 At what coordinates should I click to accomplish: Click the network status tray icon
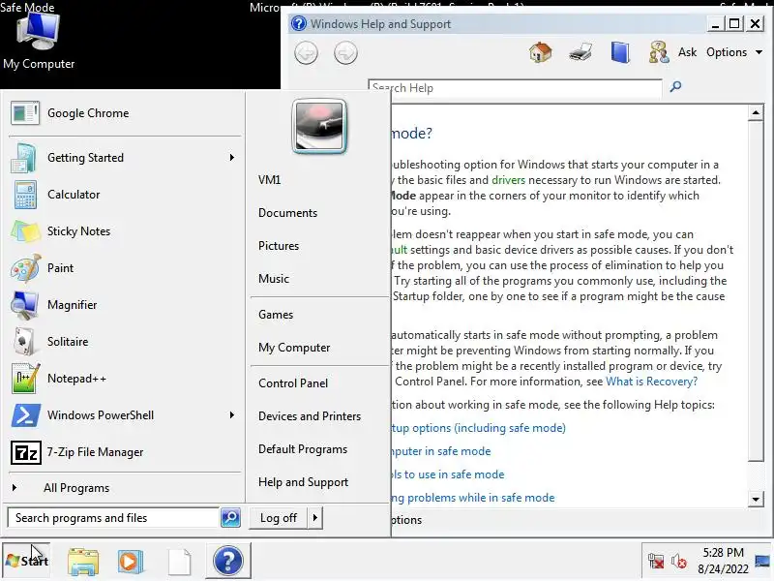[656, 562]
